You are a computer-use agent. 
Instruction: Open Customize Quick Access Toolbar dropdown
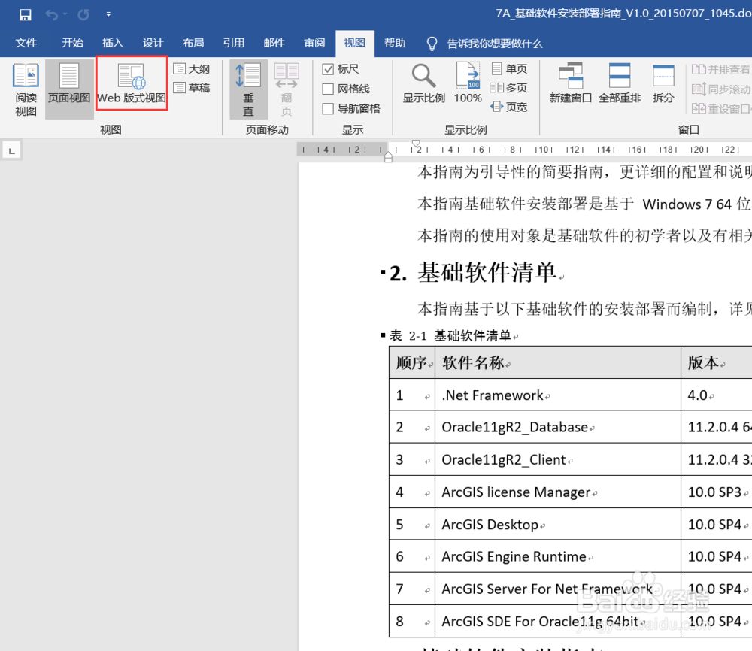click(108, 14)
